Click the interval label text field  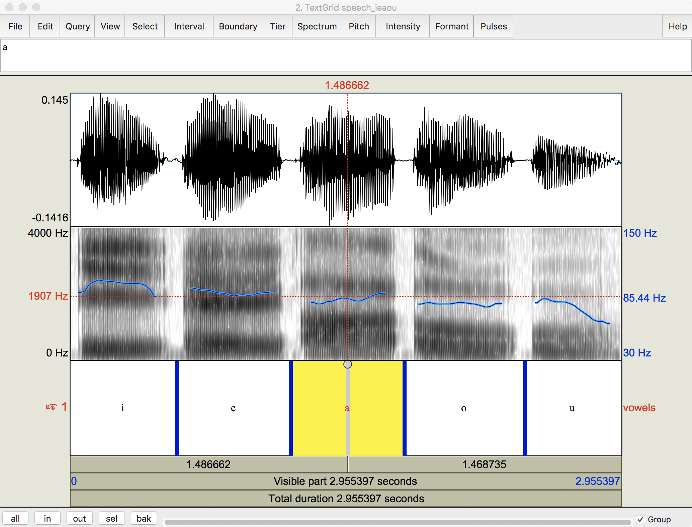pyautogui.click(x=346, y=56)
